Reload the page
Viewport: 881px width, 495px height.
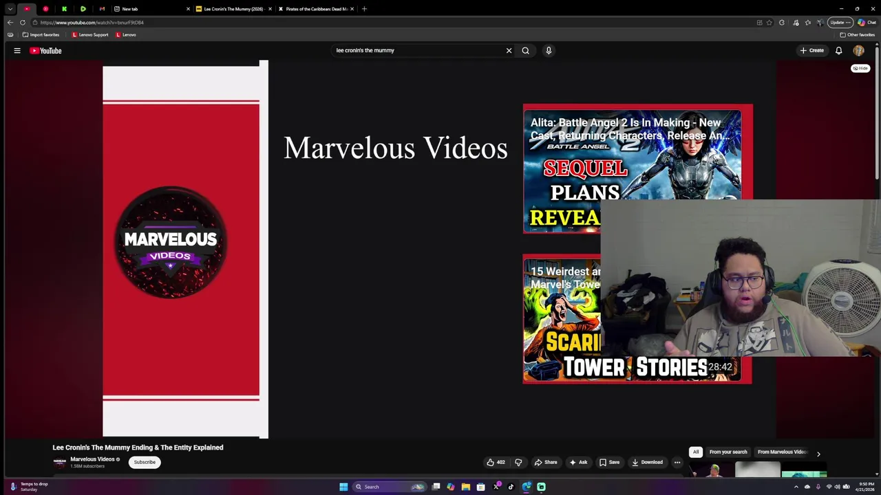pos(22,22)
